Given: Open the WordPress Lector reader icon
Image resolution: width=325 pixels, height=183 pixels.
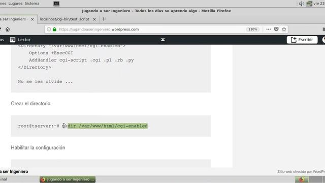Looking at the screenshot, I should click(x=12, y=40).
